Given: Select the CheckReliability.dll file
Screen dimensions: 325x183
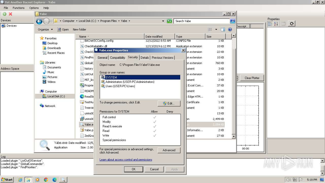Looking at the screenshot, I should (x=96, y=46).
